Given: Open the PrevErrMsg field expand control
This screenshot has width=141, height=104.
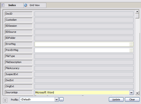Looking at the screenshot, I should [x=131, y=50].
